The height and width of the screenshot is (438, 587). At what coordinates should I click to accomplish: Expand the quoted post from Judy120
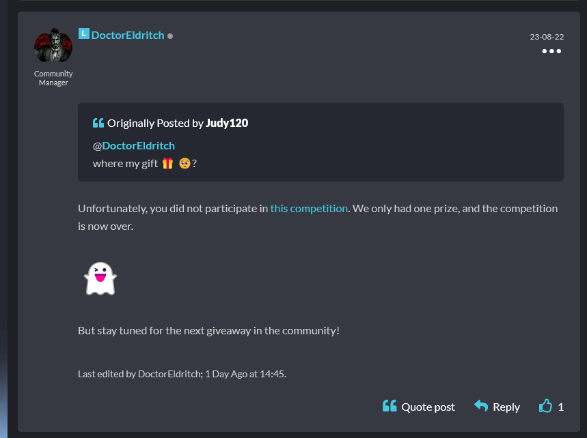(x=320, y=142)
